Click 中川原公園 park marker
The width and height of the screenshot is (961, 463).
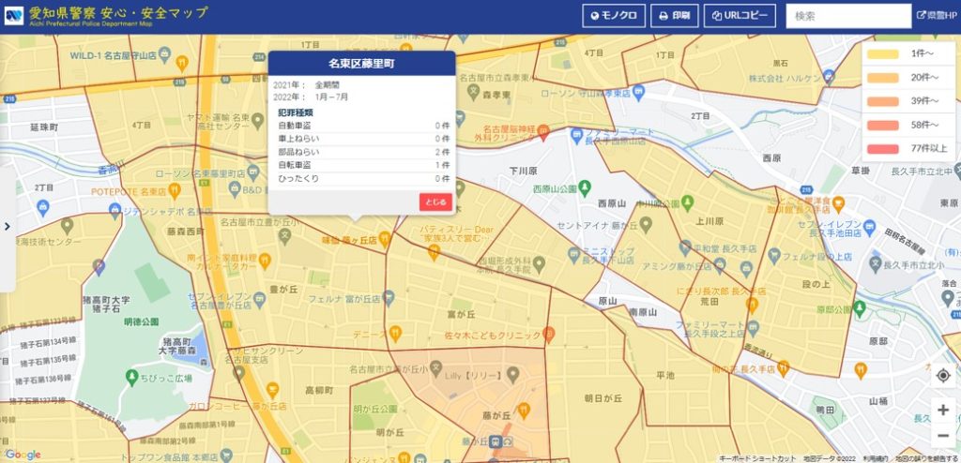(x=688, y=201)
